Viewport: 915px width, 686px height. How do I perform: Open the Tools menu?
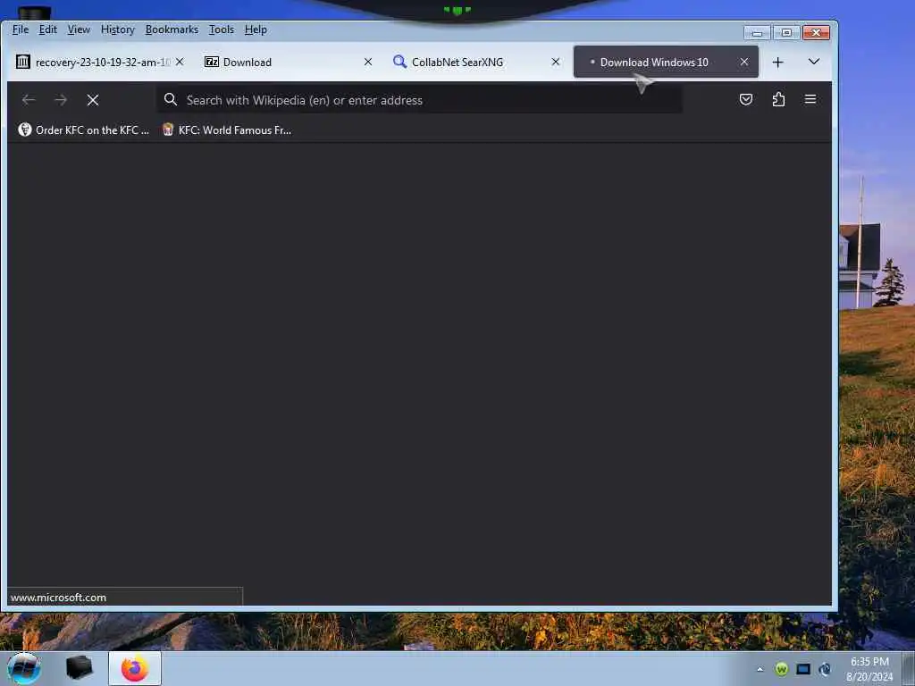222,29
